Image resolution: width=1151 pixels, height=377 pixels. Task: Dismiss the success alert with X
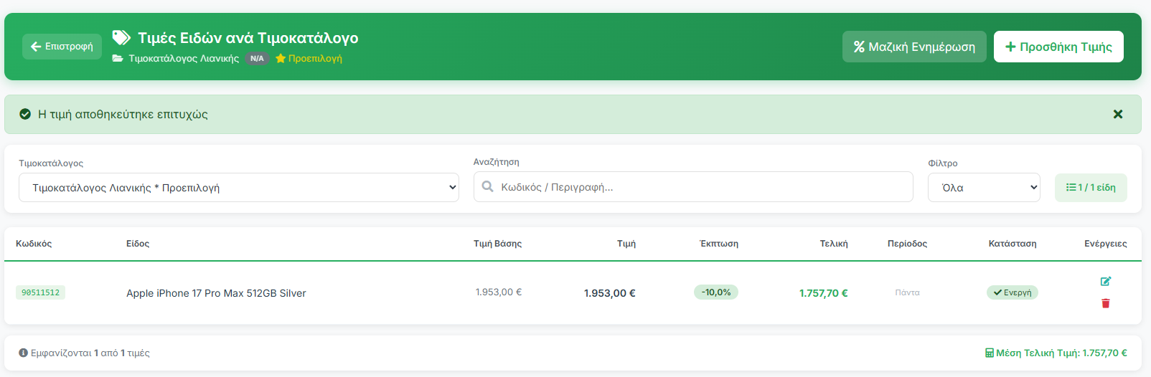tap(1117, 114)
